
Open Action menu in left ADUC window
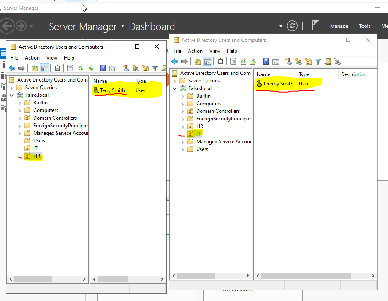tap(32, 58)
